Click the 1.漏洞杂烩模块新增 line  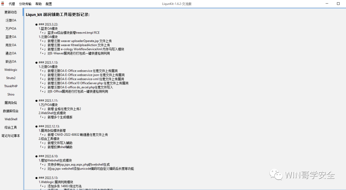(52, 131)
